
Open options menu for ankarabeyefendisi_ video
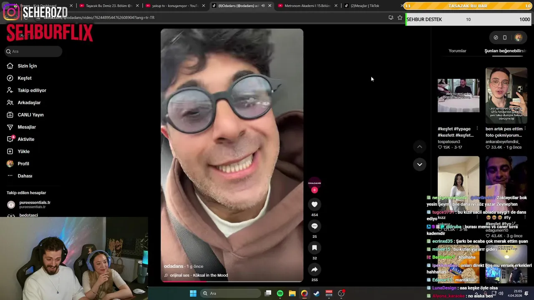click(x=525, y=128)
